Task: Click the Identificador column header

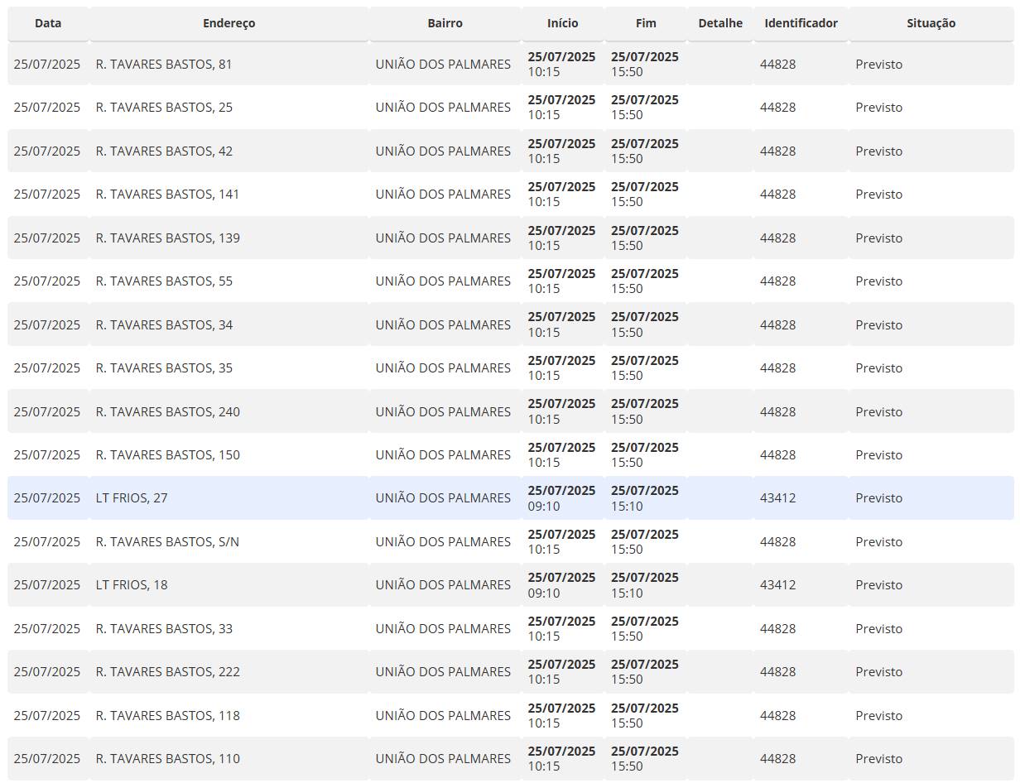Action: pos(801,23)
